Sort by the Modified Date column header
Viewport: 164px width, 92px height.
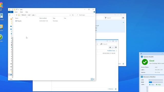point(111,51)
